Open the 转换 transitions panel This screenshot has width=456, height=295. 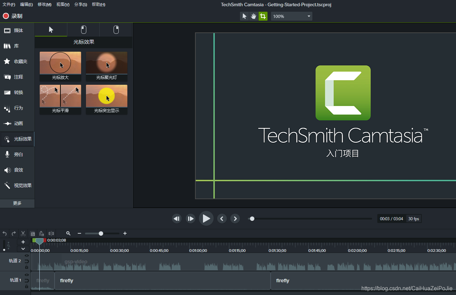pyautogui.click(x=17, y=93)
